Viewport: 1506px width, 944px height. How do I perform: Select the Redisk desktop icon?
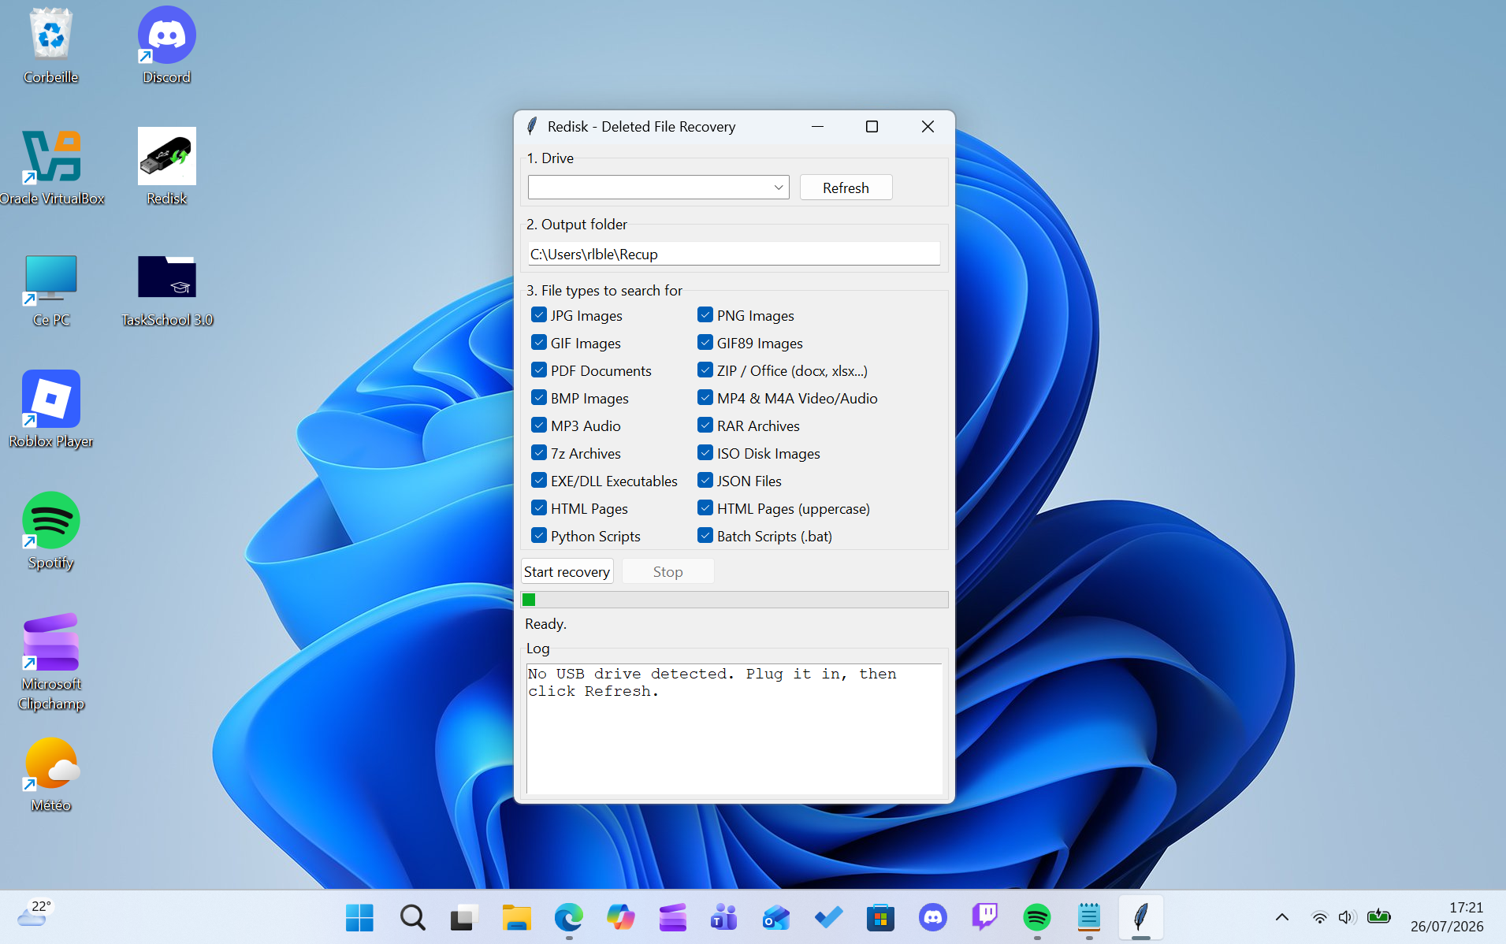pyautogui.click(x=166, y=167)
